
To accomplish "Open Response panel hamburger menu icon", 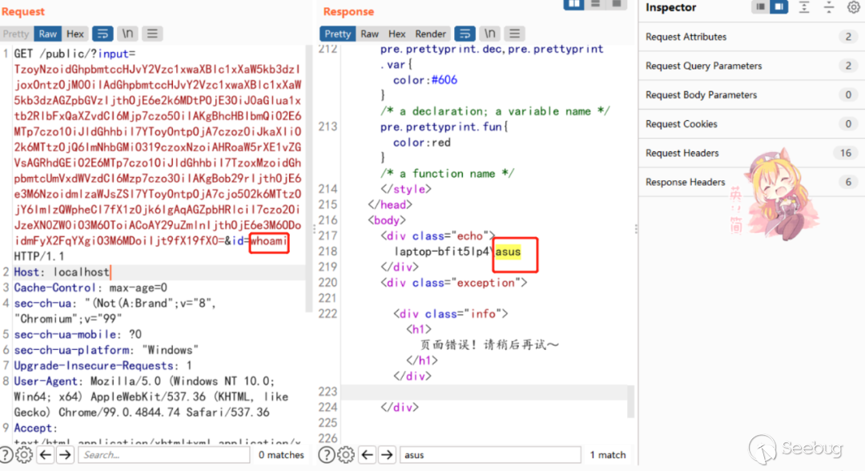I will (514, 34).
